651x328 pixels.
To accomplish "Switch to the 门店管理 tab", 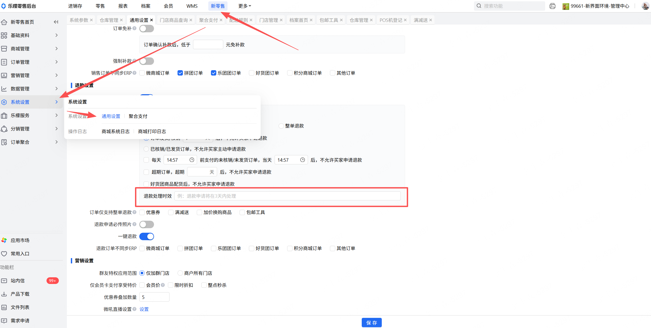I will 269,20.
